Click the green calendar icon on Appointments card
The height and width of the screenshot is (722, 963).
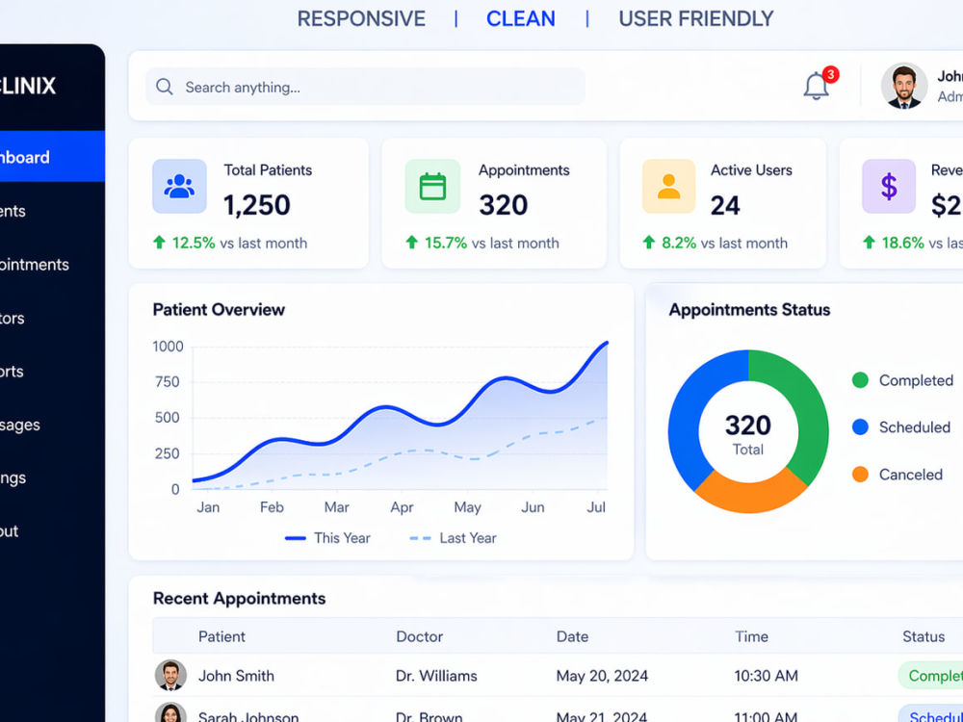(432, 187)
